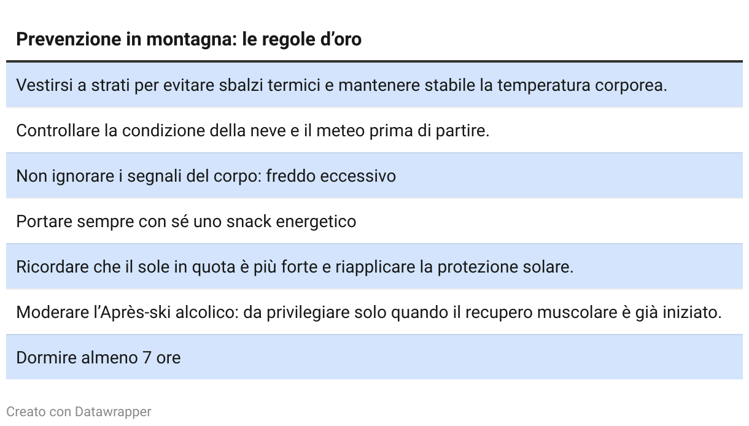This screenshot has width=749, height=426.
Task: Click the 'Dormire almeno 7 ore' row
Action: 374,357
